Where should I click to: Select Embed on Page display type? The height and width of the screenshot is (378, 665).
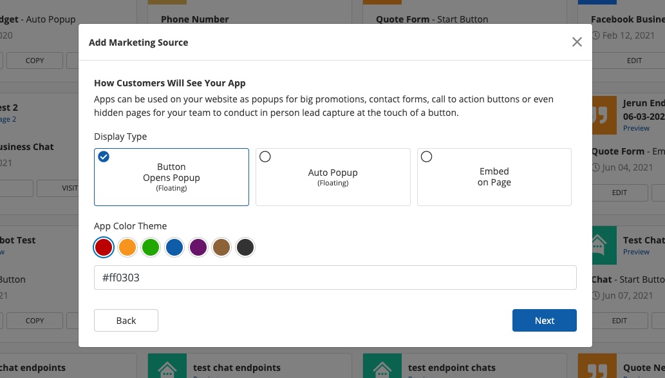tap(494, 177)
